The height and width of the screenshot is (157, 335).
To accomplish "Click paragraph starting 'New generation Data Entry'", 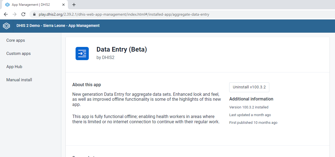I will click(146, 99).
